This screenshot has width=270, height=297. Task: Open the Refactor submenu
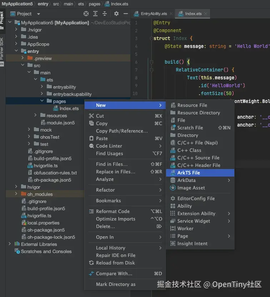125,190
